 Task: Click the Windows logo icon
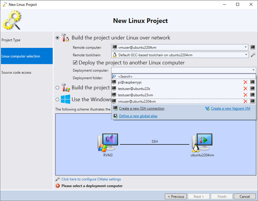pos(66,99)
